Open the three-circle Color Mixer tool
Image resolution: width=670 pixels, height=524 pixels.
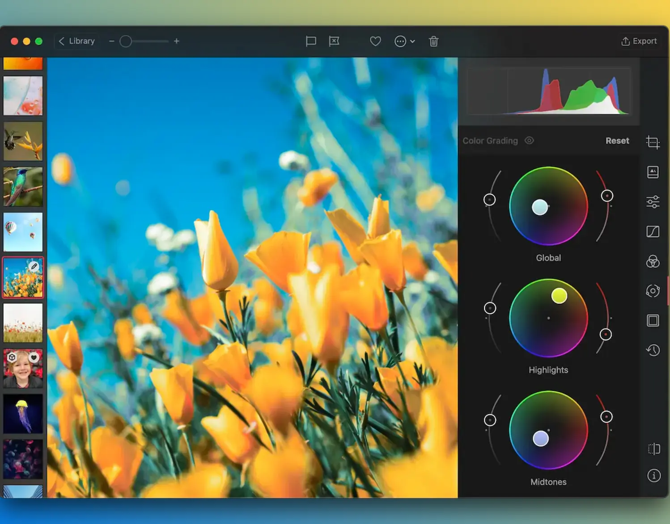(653, 261)
